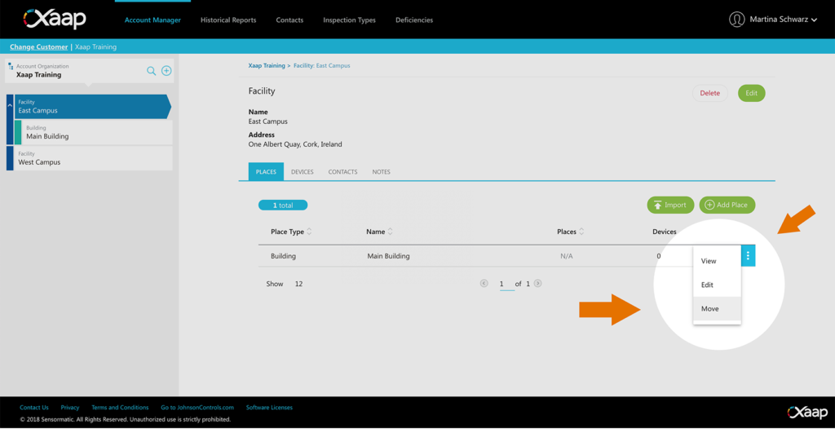Click the Main Building name cell
The image size is (835, 442).
point(388,256)
